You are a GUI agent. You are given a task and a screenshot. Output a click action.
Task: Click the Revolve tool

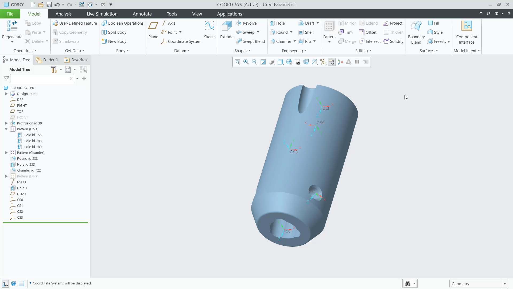247,23
